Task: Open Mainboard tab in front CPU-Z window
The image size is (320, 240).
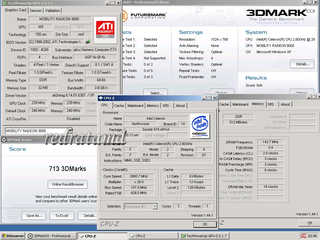Action: coord(135,106)
